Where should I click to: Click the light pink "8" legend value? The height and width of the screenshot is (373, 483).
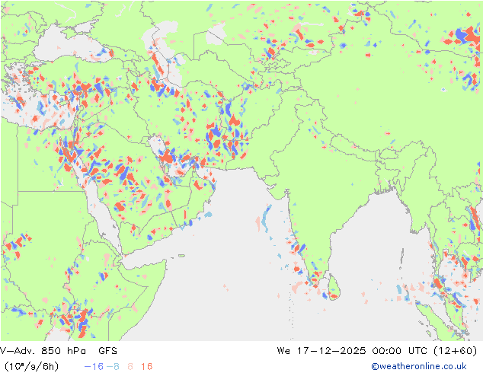(x=130, y=366)
